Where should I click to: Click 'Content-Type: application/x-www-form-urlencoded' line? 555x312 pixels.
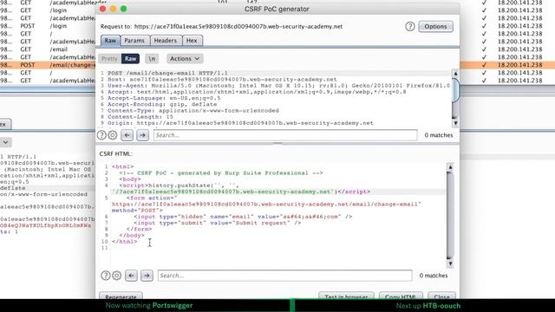pyautogui.click(x=193, y=111)
